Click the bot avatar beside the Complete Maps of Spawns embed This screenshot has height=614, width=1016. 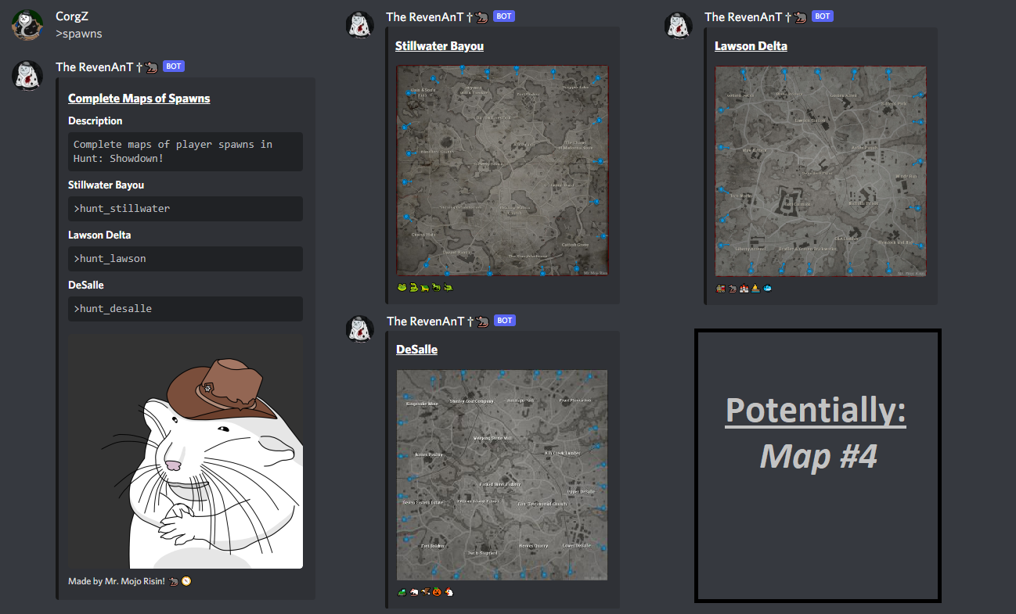(x=27, y=75)
